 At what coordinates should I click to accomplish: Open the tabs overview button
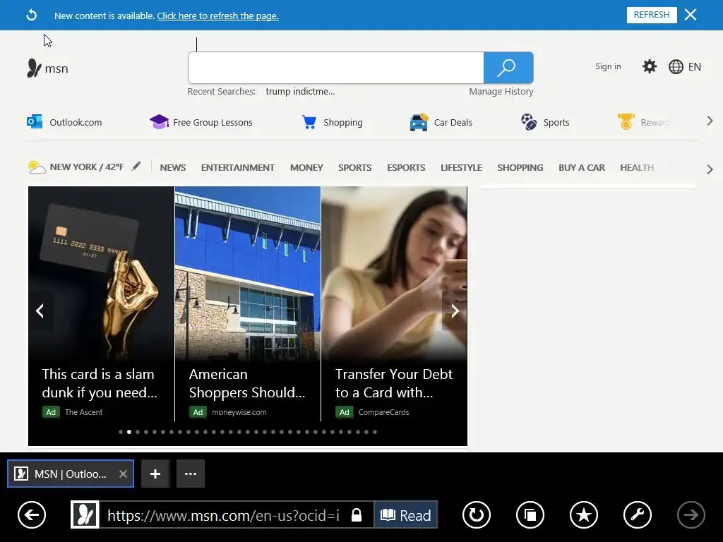pos(530,514)
